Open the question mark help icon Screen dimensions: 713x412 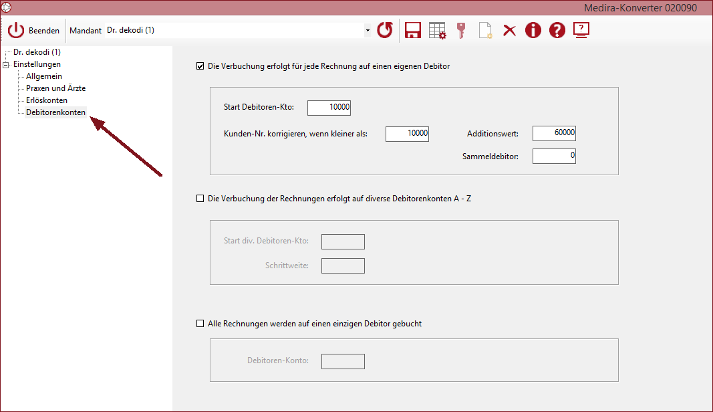point(557,31)
